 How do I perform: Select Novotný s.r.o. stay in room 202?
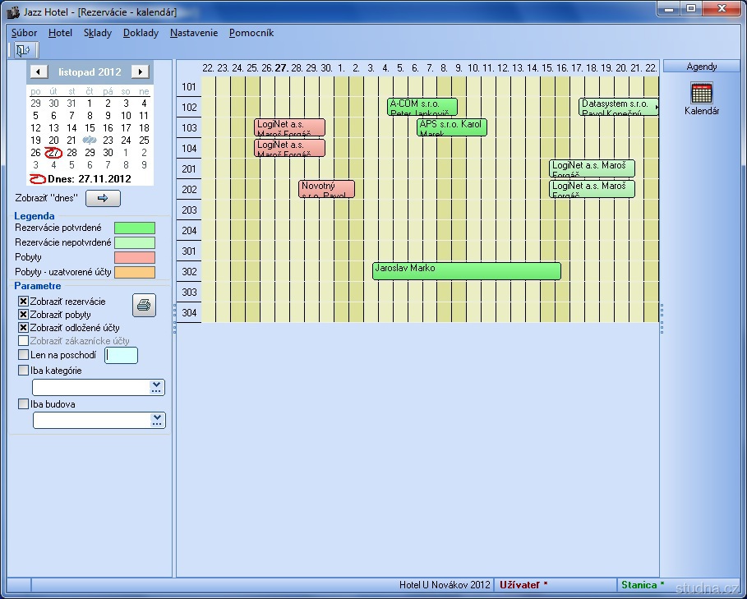coord(326,189)
